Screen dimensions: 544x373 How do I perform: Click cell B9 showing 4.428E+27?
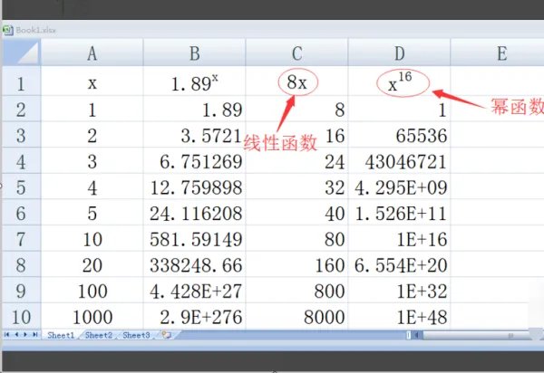pos(194,291)
